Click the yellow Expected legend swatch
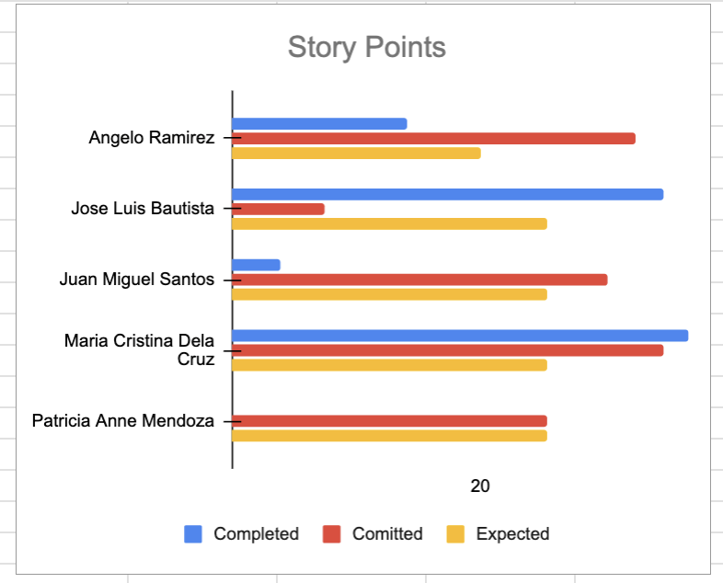 455,534
